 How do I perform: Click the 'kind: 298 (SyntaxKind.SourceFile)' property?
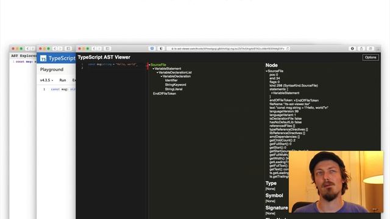pyautogui.click(x=294, y=86)
